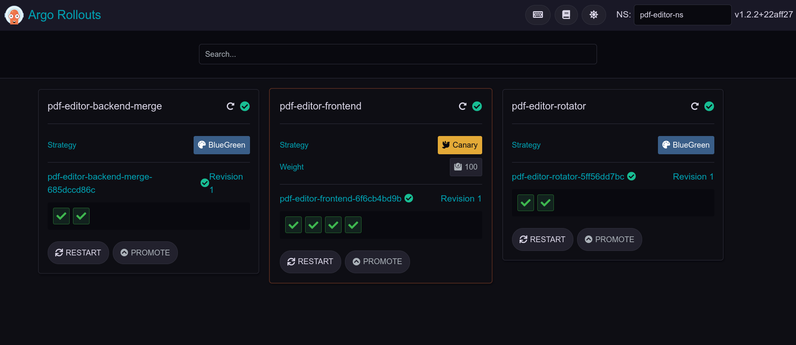Restart the pdf-editor-rotator rollout
Image resolution: width=796 pixels, height=345 pixels.
[543, 240]
